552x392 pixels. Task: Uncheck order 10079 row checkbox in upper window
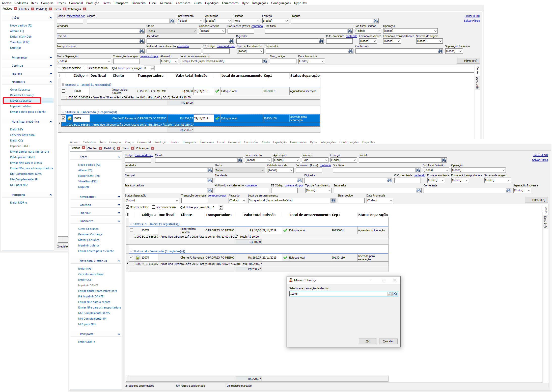(x=63, y=118)
